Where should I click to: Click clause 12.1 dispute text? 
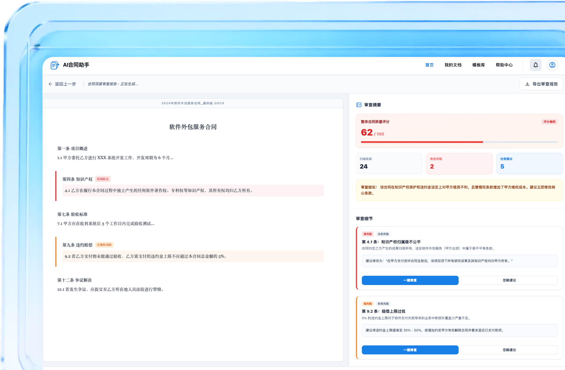(110, 289)
